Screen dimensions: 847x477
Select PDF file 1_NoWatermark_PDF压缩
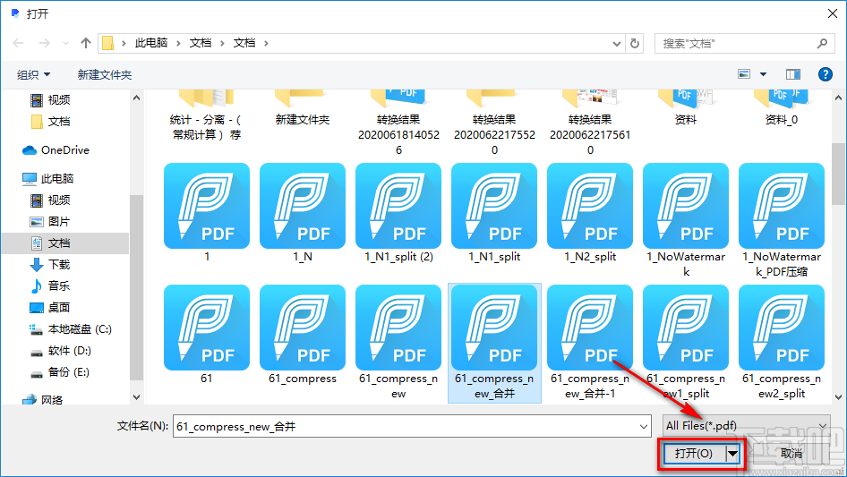click(x=782, y=220)
